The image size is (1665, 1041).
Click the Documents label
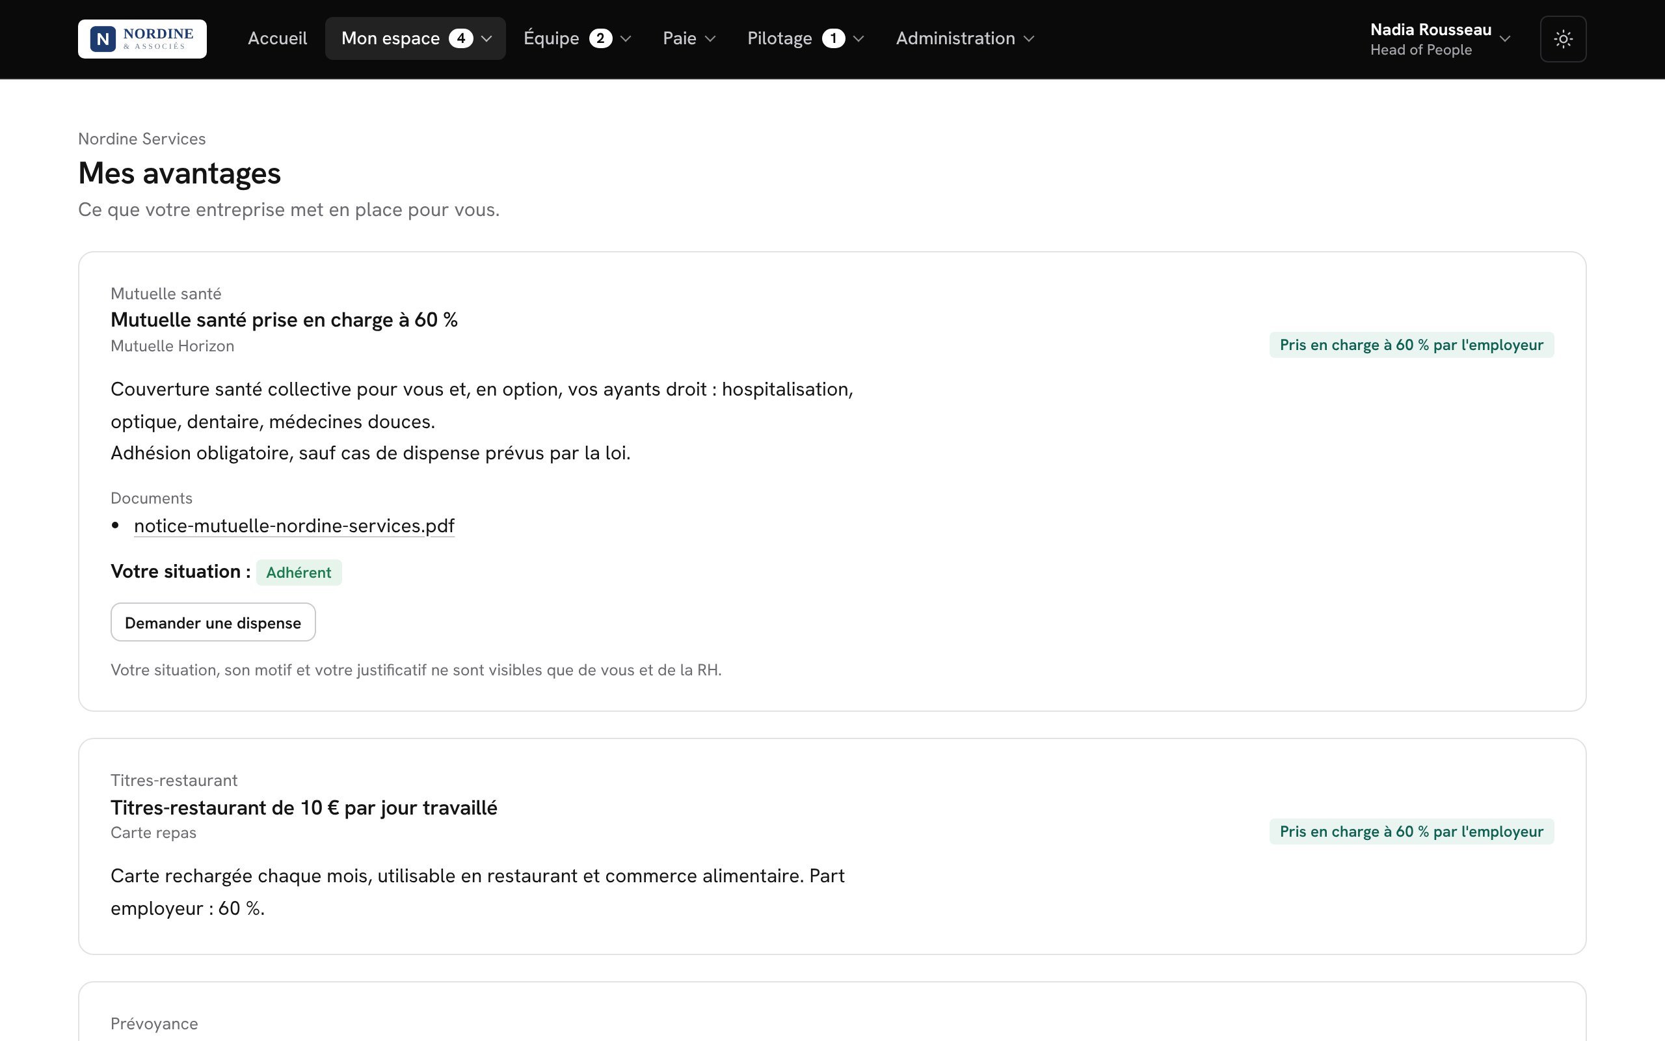pos(152,498)
